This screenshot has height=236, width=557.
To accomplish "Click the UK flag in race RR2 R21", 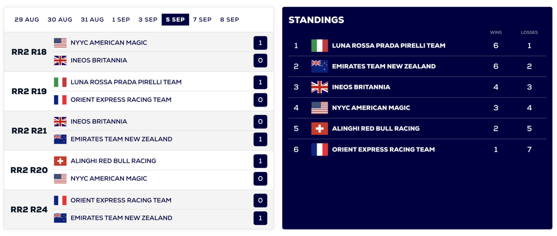I will coord(60,121).
